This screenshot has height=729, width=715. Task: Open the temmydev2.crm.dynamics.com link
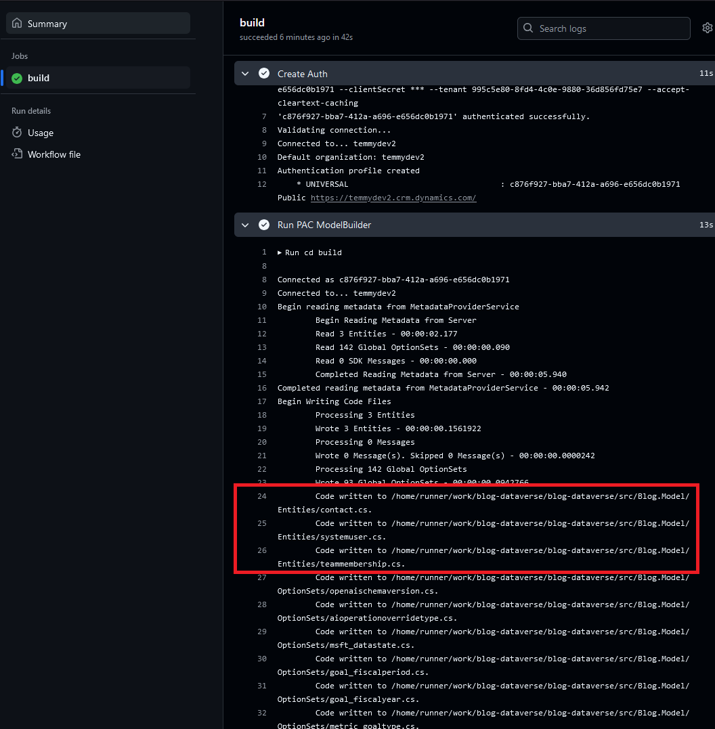click(x=393, y=198)
